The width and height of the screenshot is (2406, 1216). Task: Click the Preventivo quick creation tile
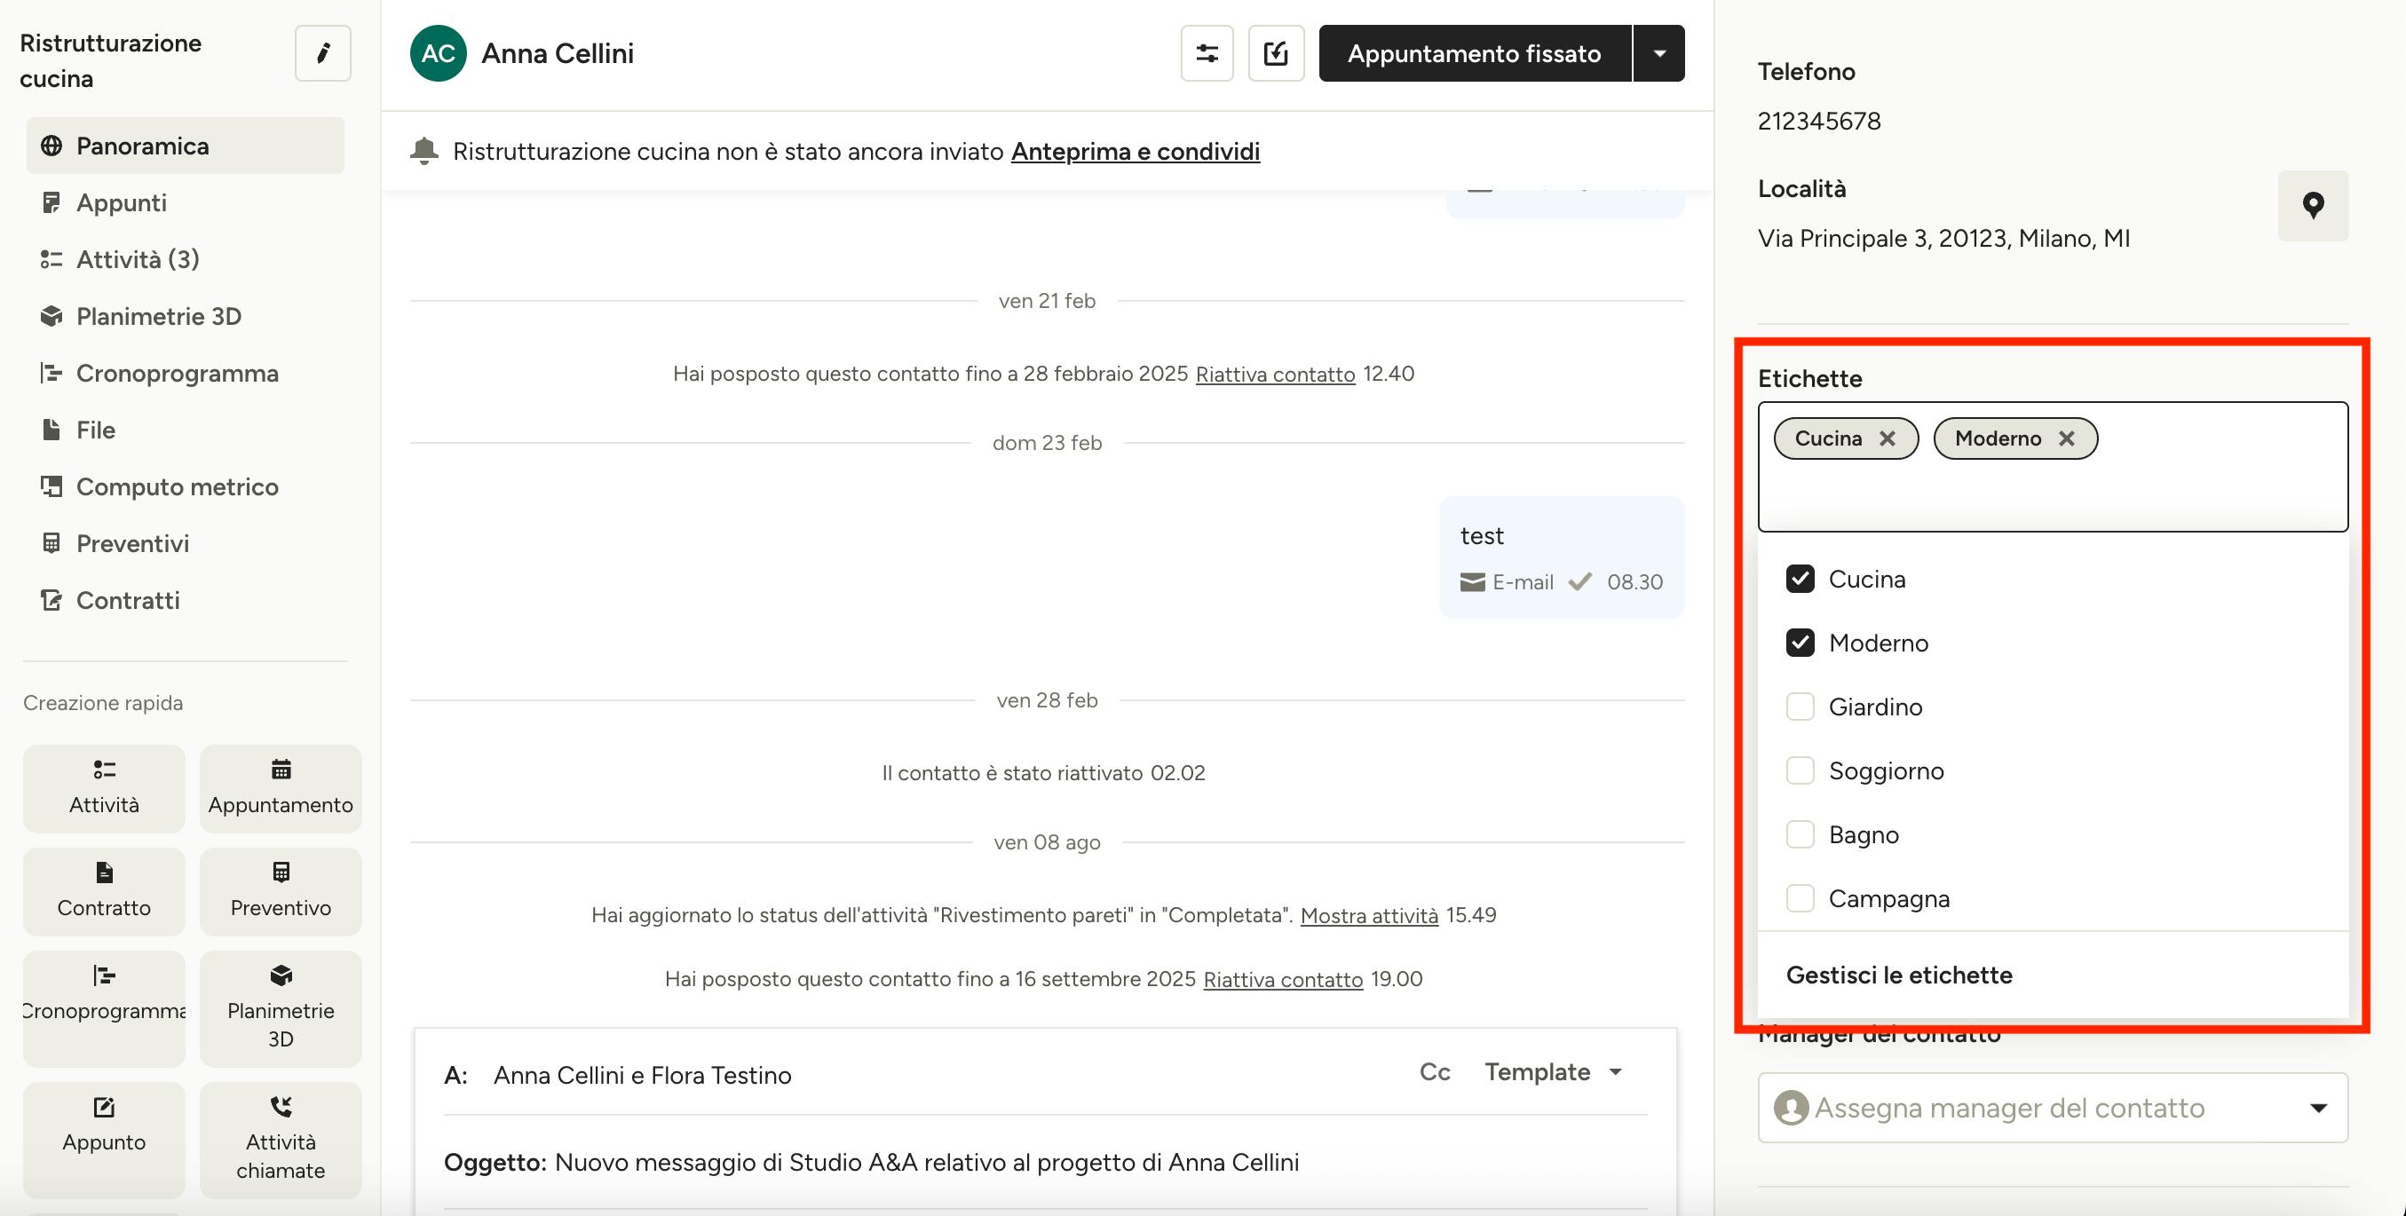pyautogui.click(x=281, y=891)
